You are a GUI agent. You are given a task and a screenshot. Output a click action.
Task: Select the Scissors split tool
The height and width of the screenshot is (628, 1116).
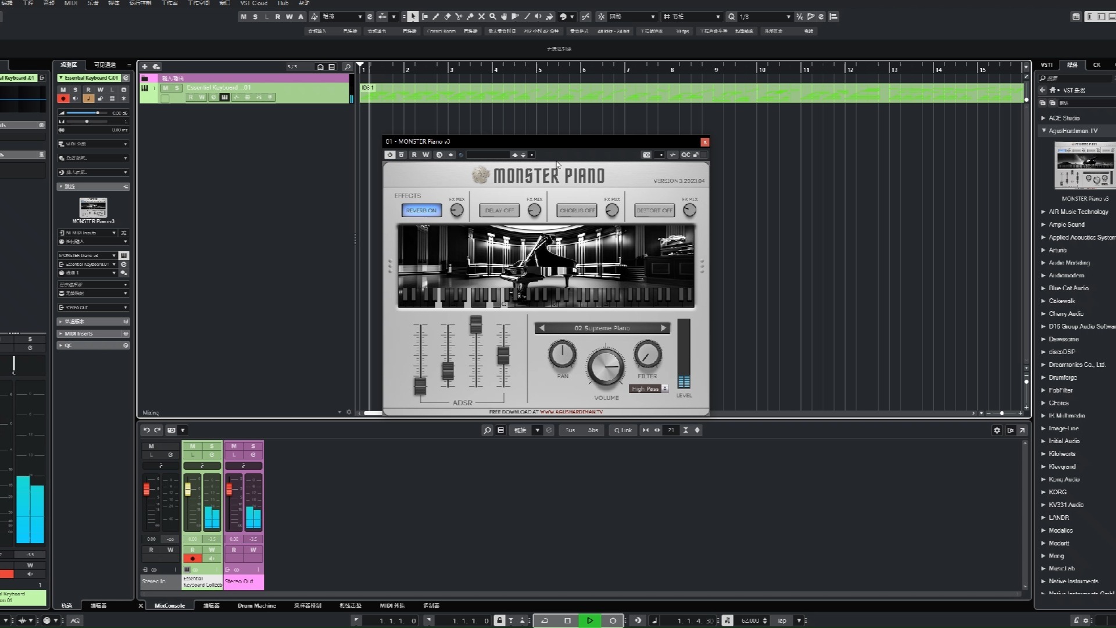[459, 17]
